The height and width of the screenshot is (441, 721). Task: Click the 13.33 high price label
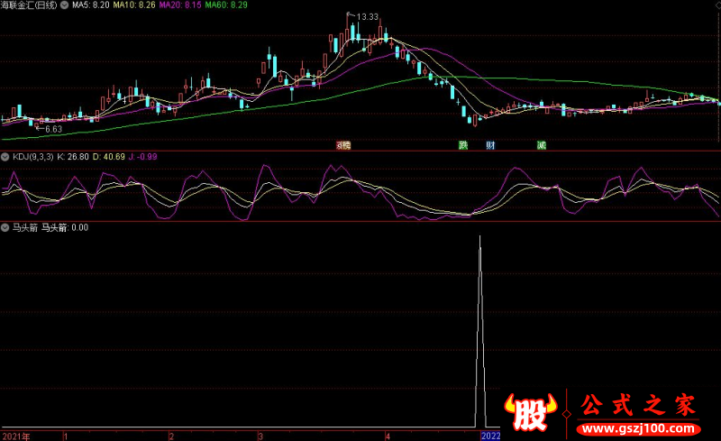[368, 17]
